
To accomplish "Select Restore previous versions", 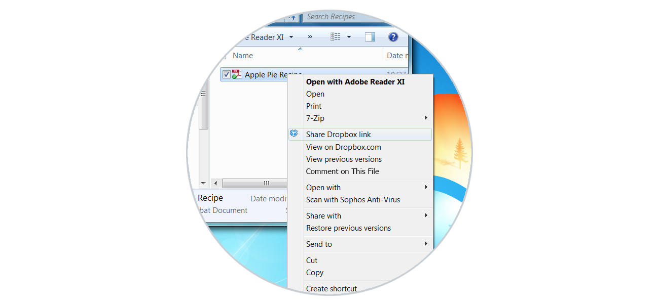I will (x=349, y=228).
